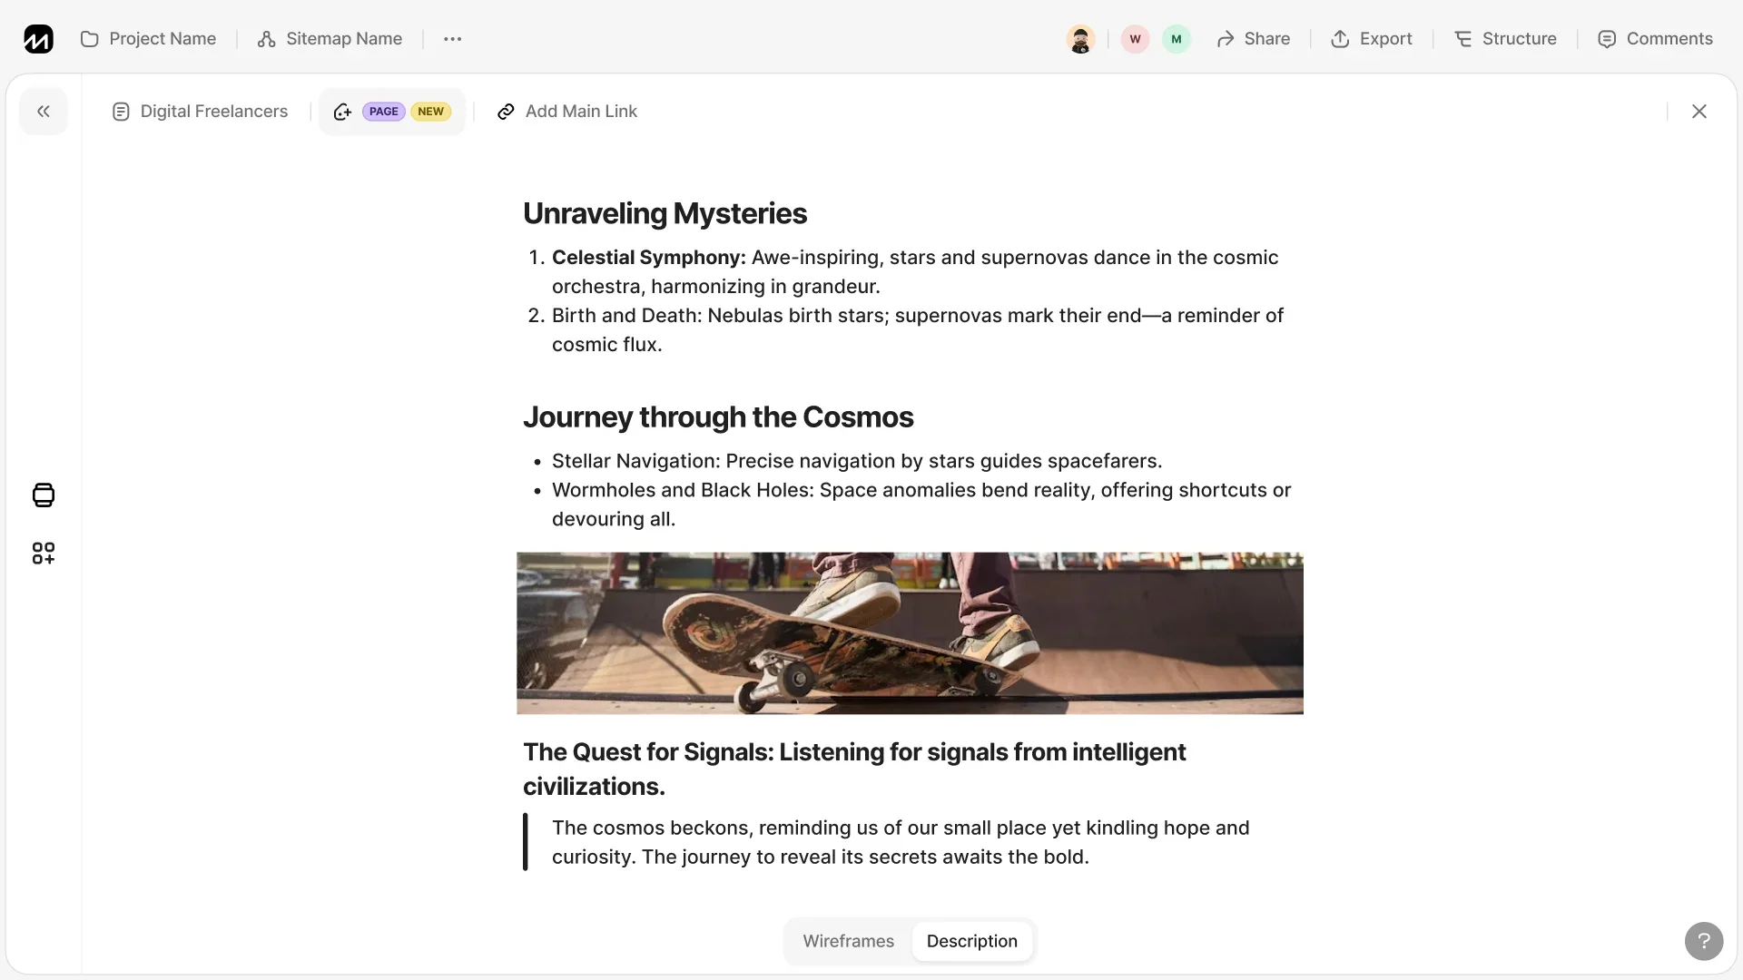Open the three-dots more options menu

click(x=452, y=39)
